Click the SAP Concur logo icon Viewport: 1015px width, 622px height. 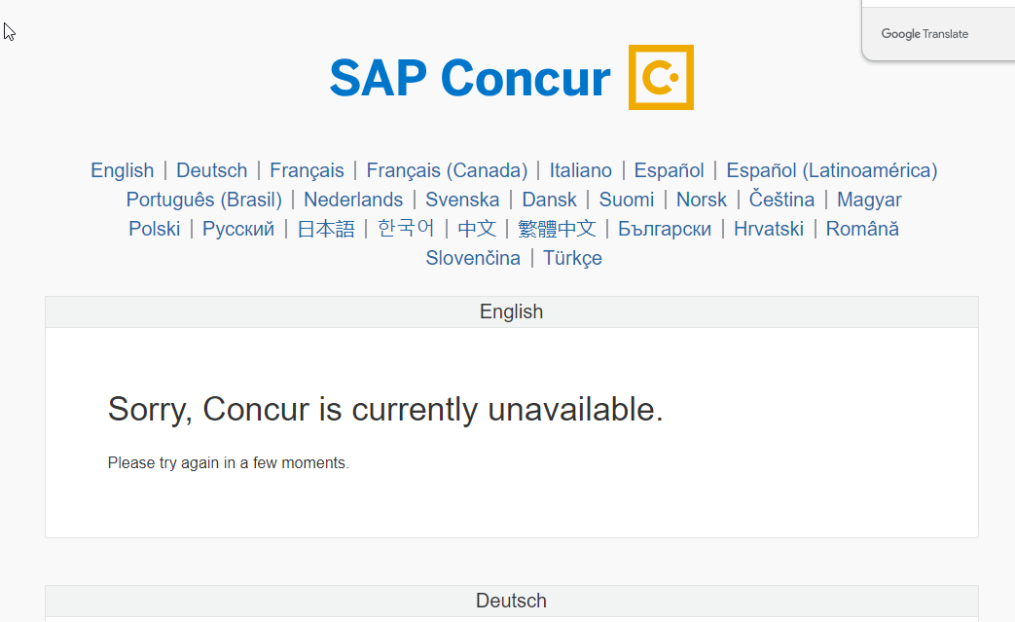661,78
